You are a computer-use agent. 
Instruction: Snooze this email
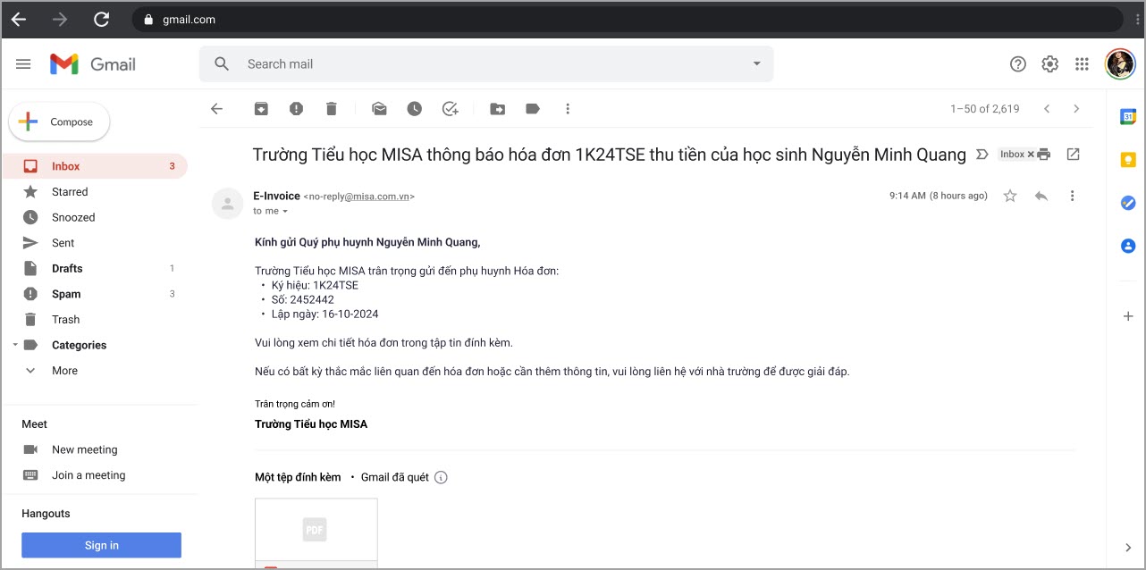tap(415, 109)
